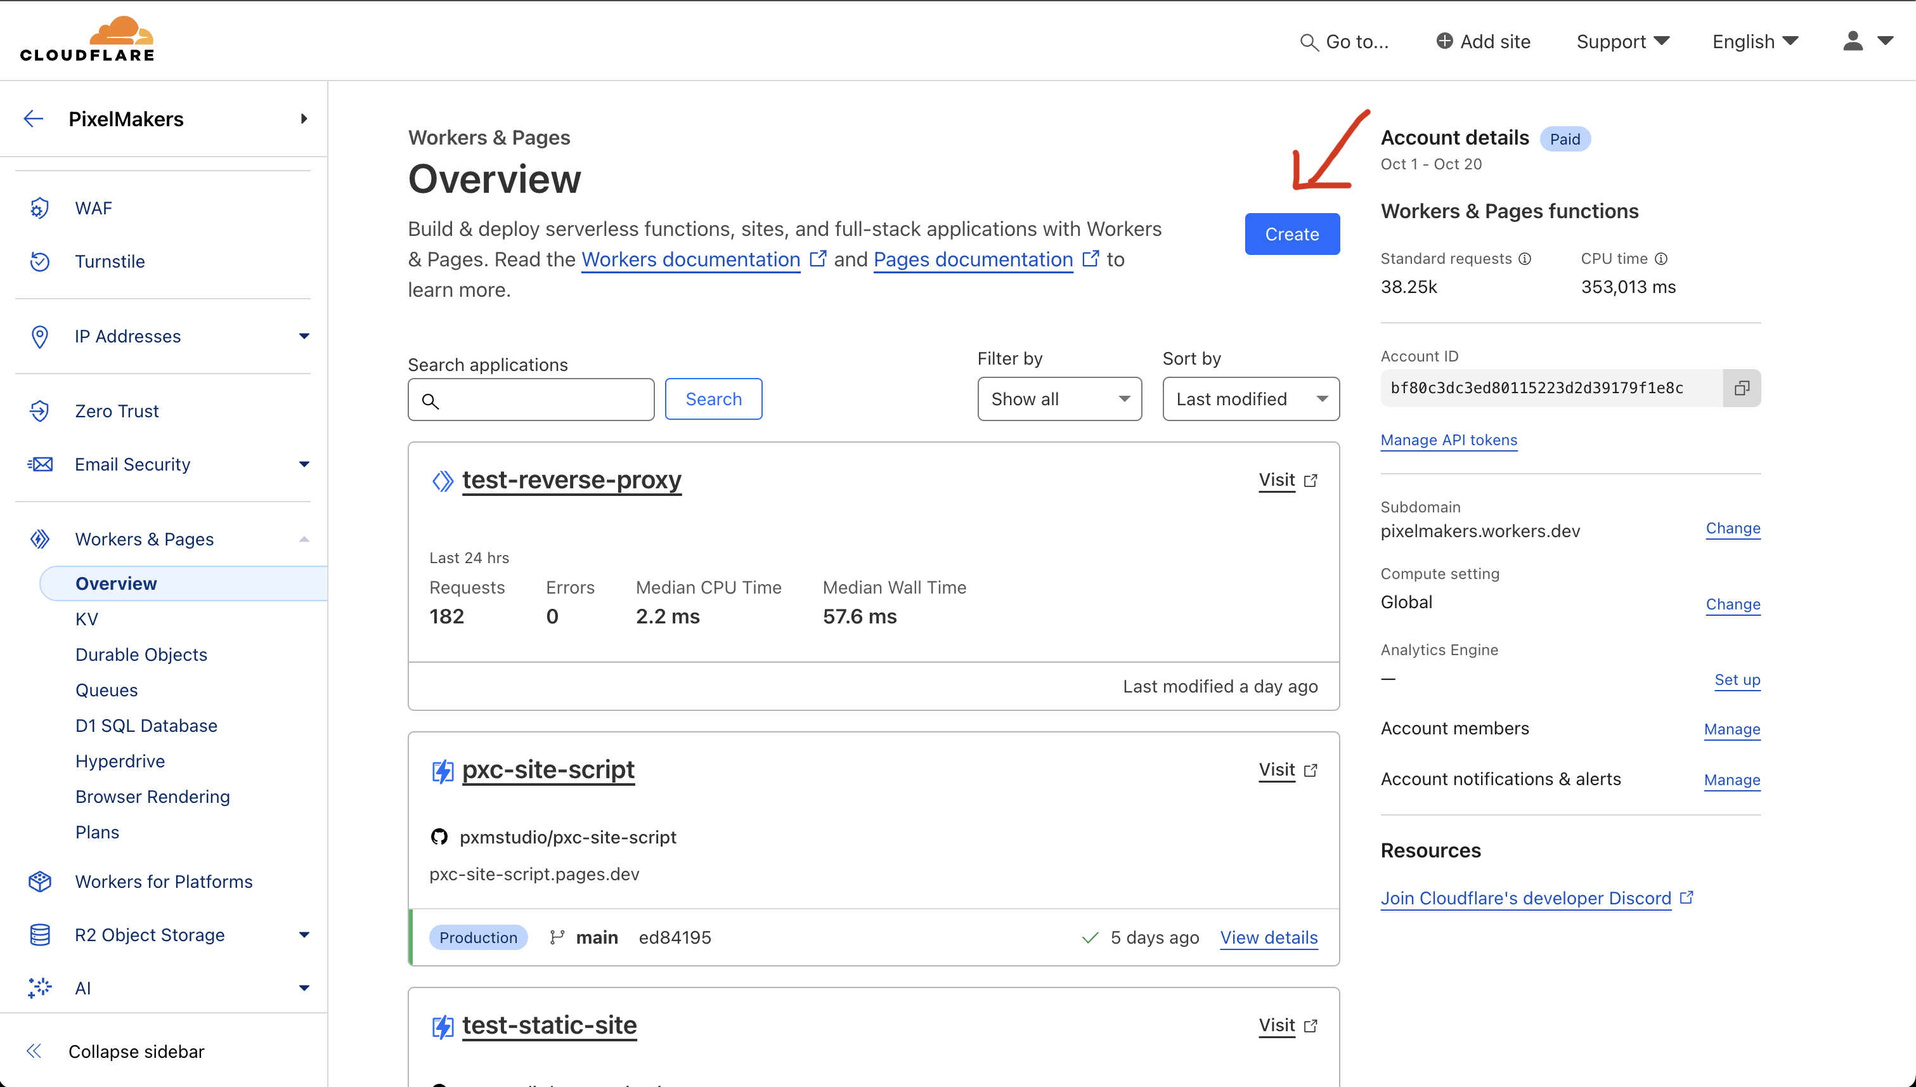Image resolution: width=1916 pixels, height=1087 pixels.
Task: Click the git branch icon beside main
Action: click(x=557, y=938)
